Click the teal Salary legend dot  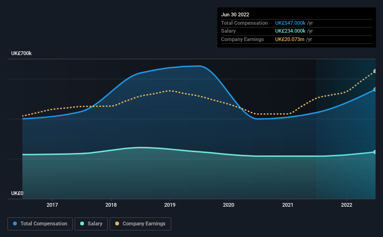coord(82,223)
